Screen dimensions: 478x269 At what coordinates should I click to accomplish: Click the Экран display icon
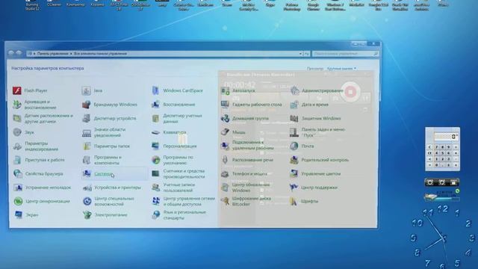click(18, 214)
